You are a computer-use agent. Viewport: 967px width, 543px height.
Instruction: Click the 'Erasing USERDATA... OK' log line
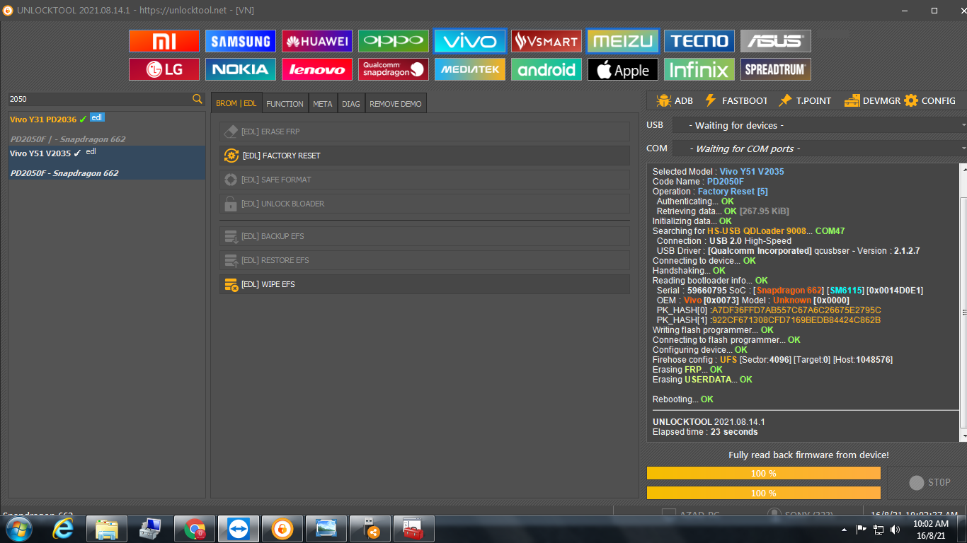pyautogui.click(x=702, y=380)
